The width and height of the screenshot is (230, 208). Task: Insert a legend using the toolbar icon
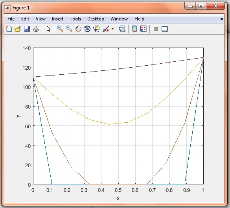144,29
